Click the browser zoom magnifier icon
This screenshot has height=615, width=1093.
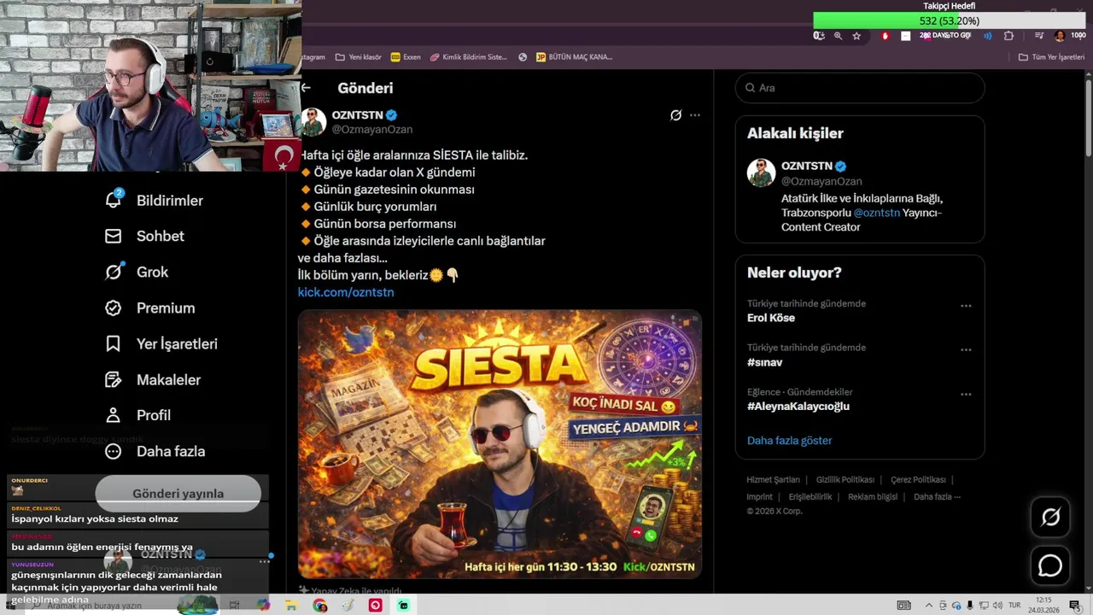coord(838,36)
